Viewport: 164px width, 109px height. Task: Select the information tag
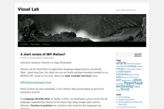pos(122,74)
